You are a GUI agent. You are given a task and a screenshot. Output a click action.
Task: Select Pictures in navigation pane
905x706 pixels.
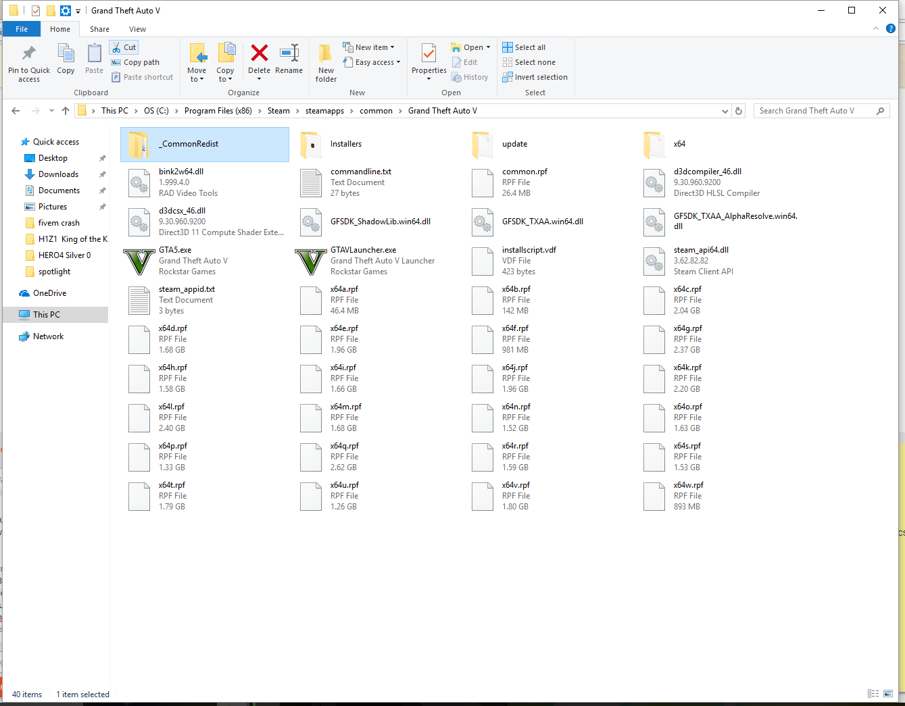coord(53,207)
